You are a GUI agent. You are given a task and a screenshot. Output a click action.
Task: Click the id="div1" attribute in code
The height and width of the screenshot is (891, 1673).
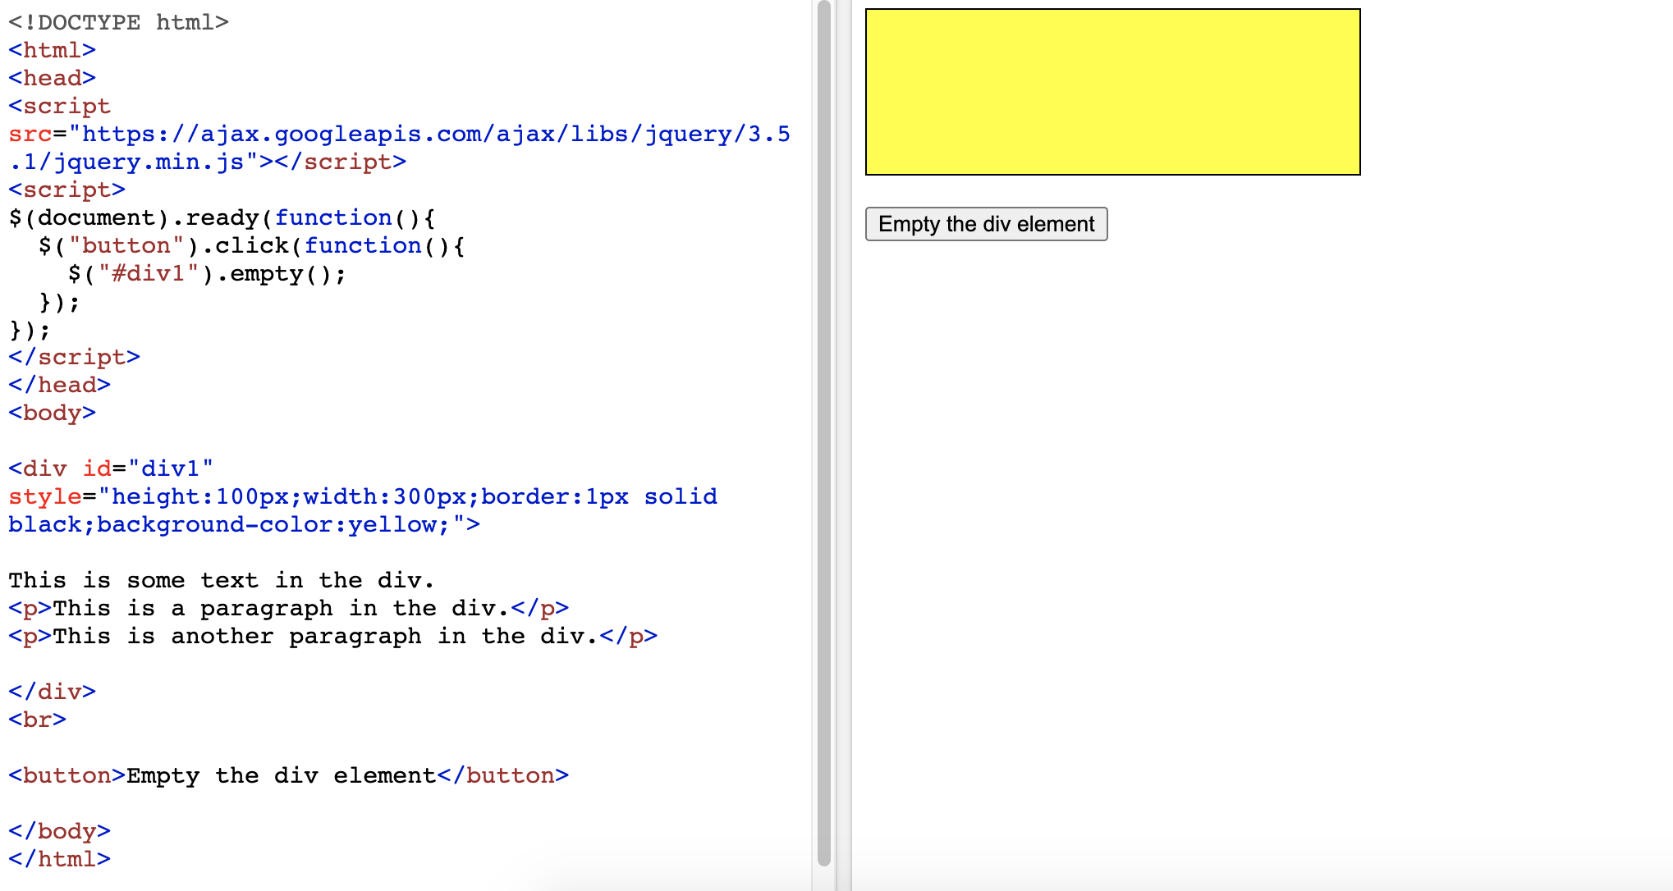(148, 468)
